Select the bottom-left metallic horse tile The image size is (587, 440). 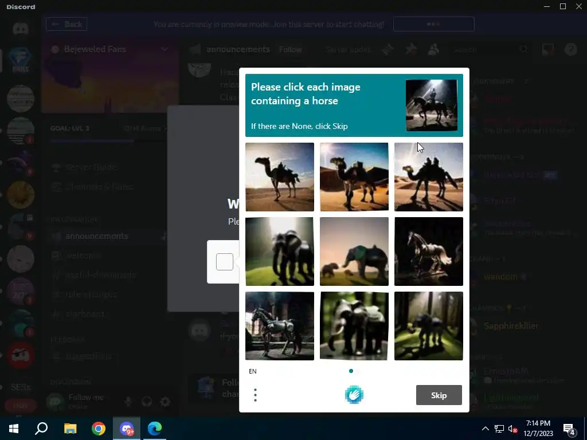[x=280, y=326]
